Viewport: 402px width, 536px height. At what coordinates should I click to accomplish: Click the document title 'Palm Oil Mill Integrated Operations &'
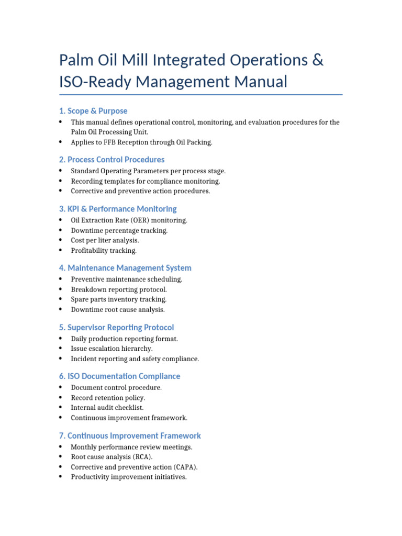(191, 60)
